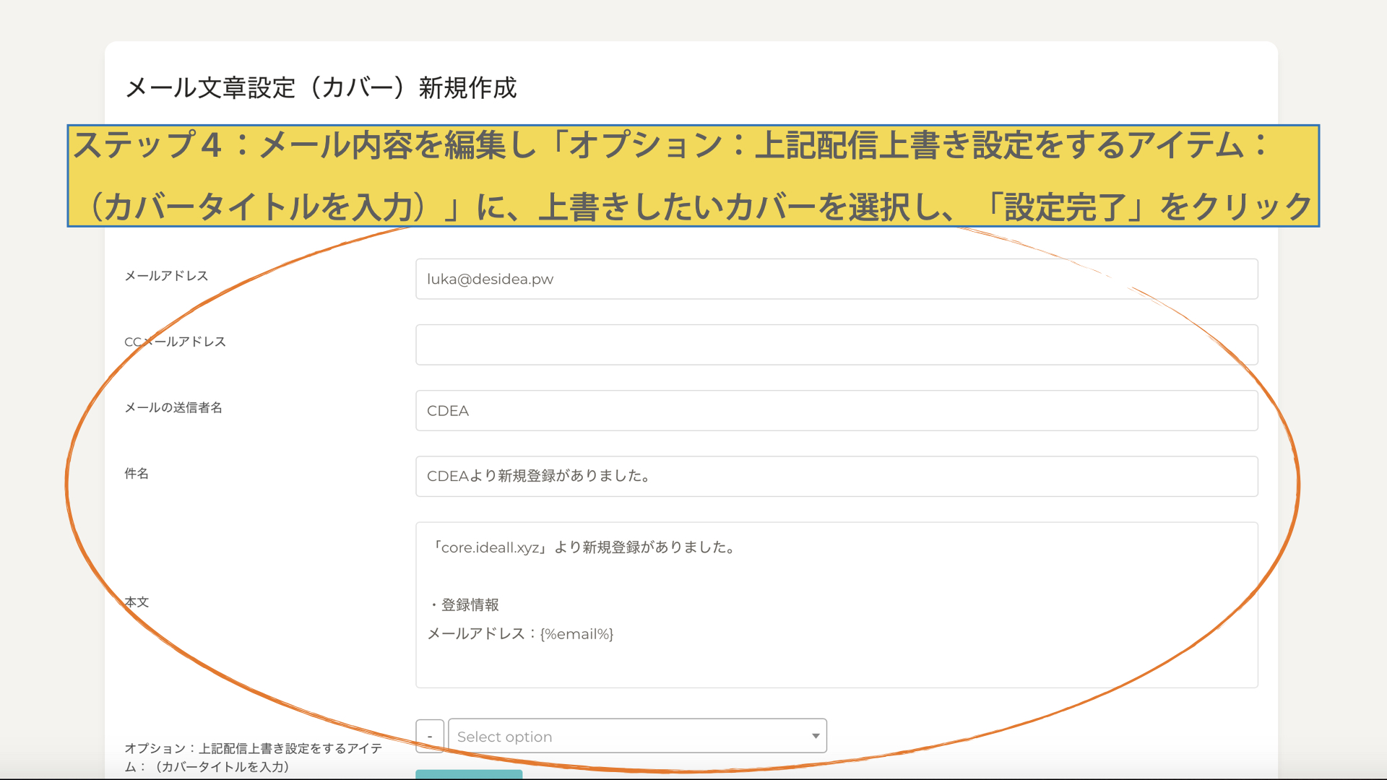Viewport: 1387px width, 780px height.
Task: Click the teal button below the dropdown
Action: click(x=468, y=774)
